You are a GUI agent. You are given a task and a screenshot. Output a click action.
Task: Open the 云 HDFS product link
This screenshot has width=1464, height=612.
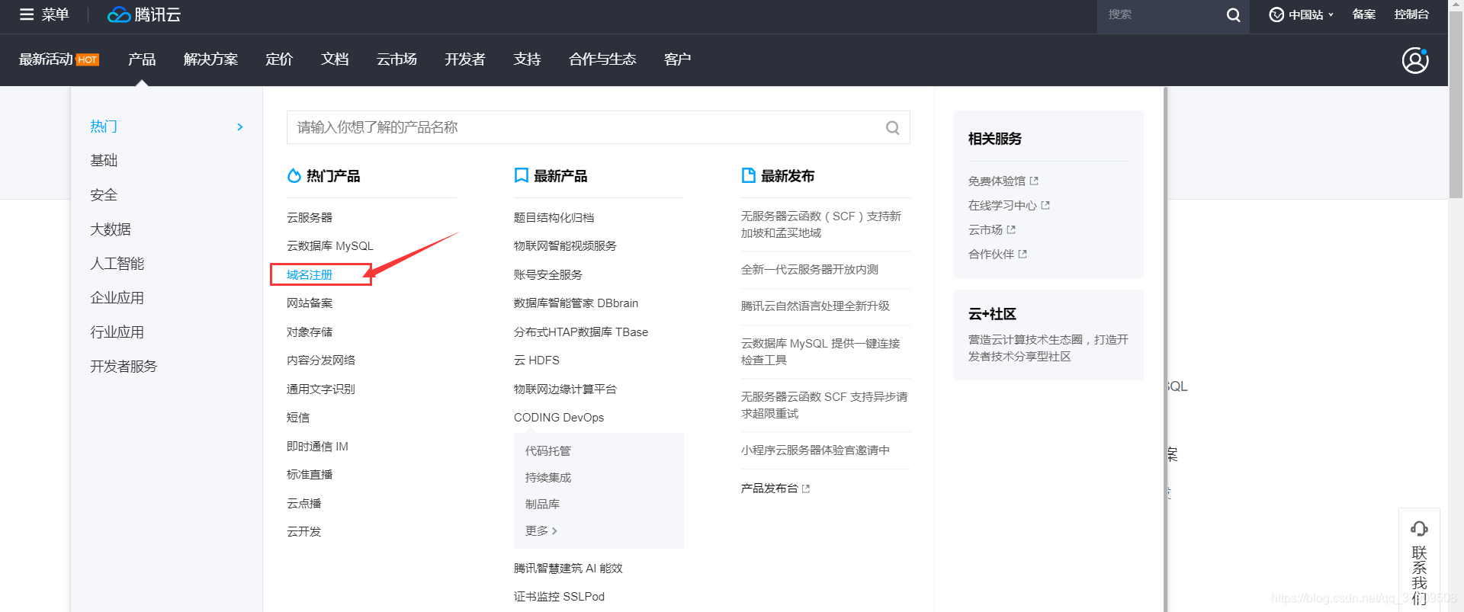point(537,360)
